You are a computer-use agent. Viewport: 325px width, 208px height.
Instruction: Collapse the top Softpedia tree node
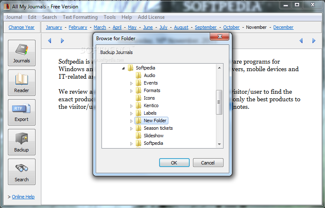pyautogui.click(x=123, y=68)
